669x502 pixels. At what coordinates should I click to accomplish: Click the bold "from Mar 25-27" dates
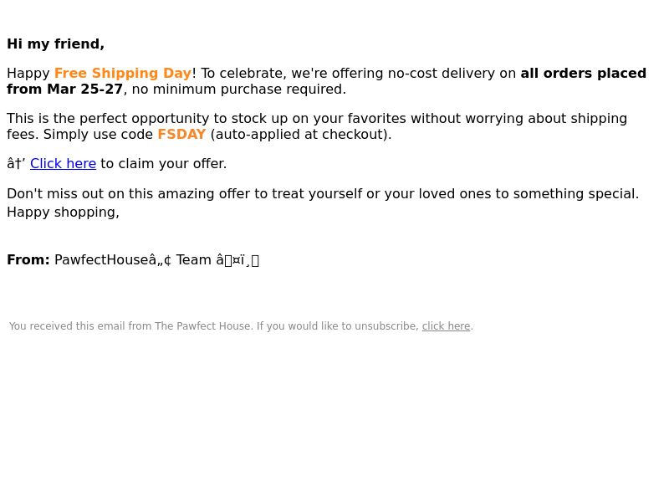pyautogui.click(x=65, y=90)
